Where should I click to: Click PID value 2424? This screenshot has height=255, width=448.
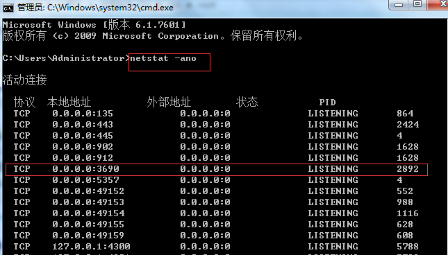(x=408, y=125)
